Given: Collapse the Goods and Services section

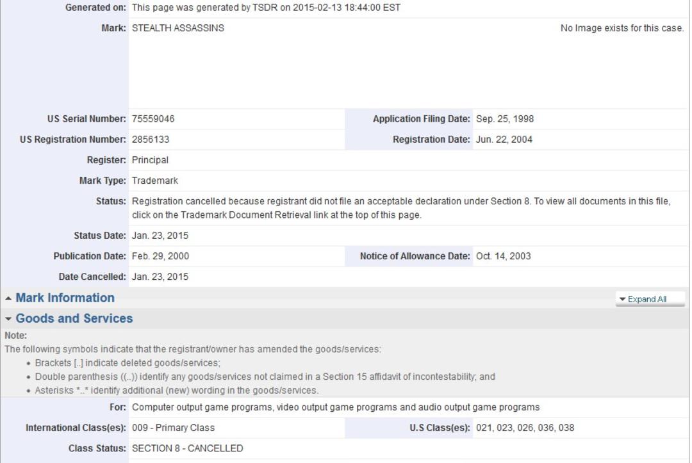Looking at the screenshot, I should tap(8, 319).
